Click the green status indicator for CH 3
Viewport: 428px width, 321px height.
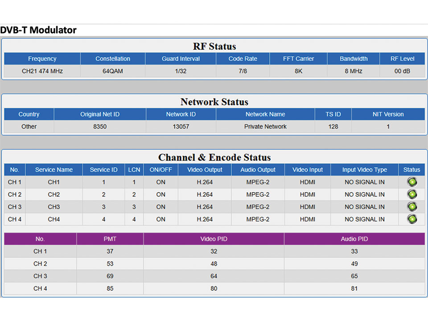[x=412, y=207]
